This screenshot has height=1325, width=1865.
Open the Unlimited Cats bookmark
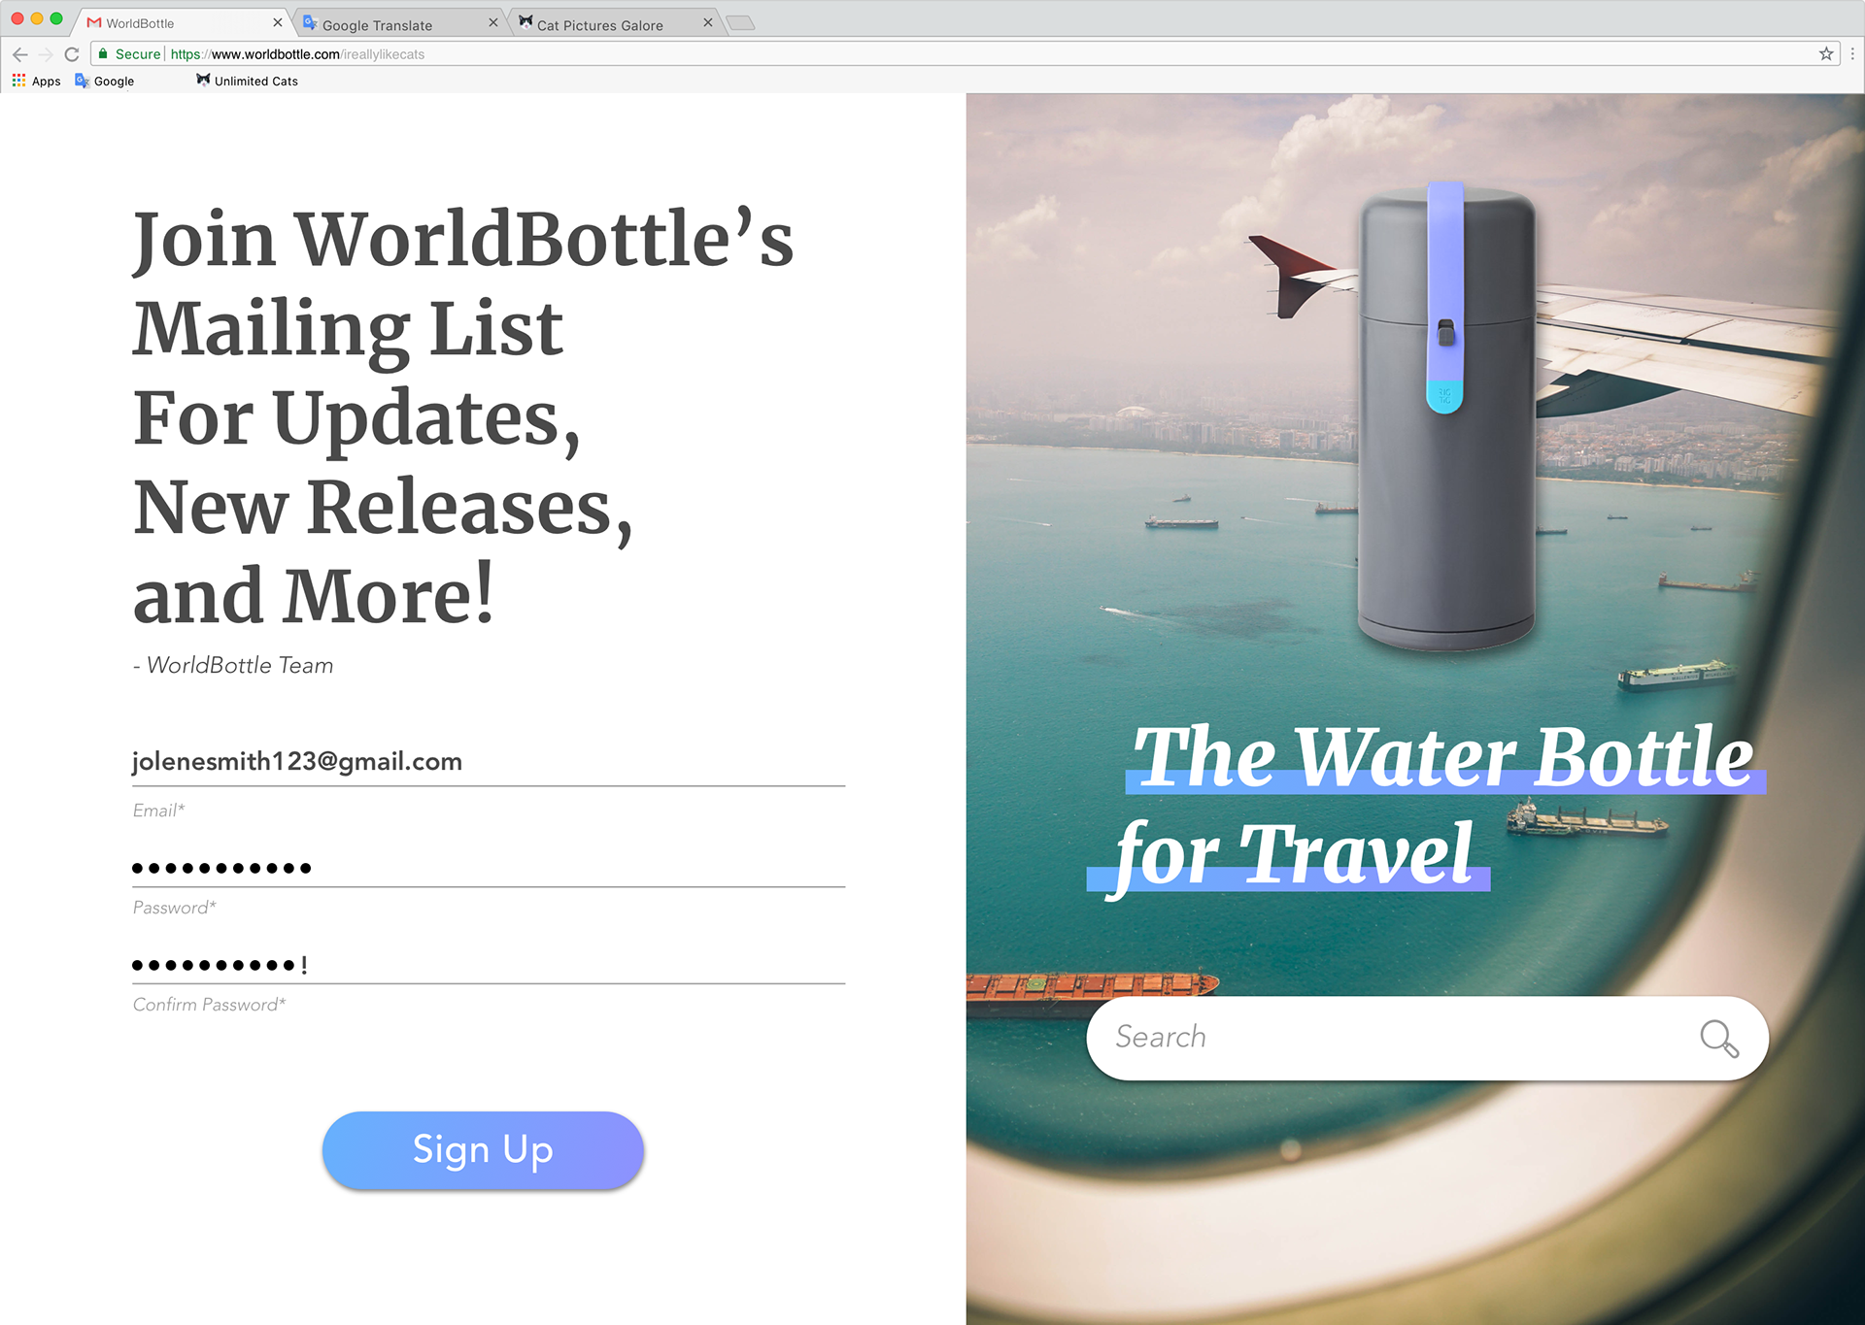click(x=247, y=81)
